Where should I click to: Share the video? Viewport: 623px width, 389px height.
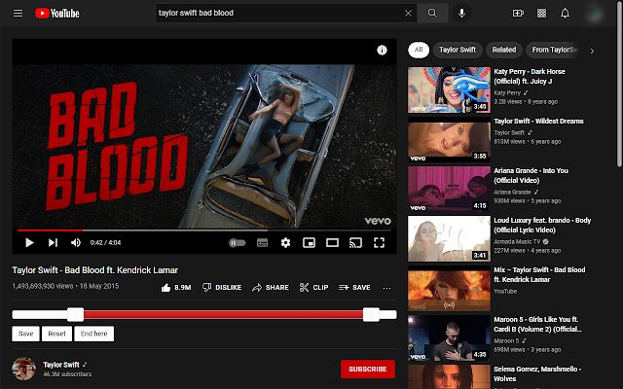[271, 288]
